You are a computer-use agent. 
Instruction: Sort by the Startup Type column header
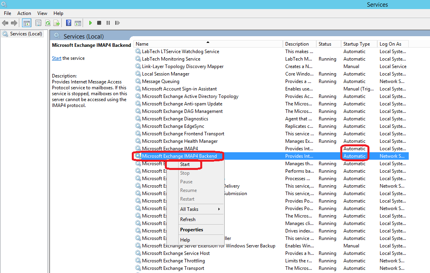pyautogui.click(x=356, y=44)
